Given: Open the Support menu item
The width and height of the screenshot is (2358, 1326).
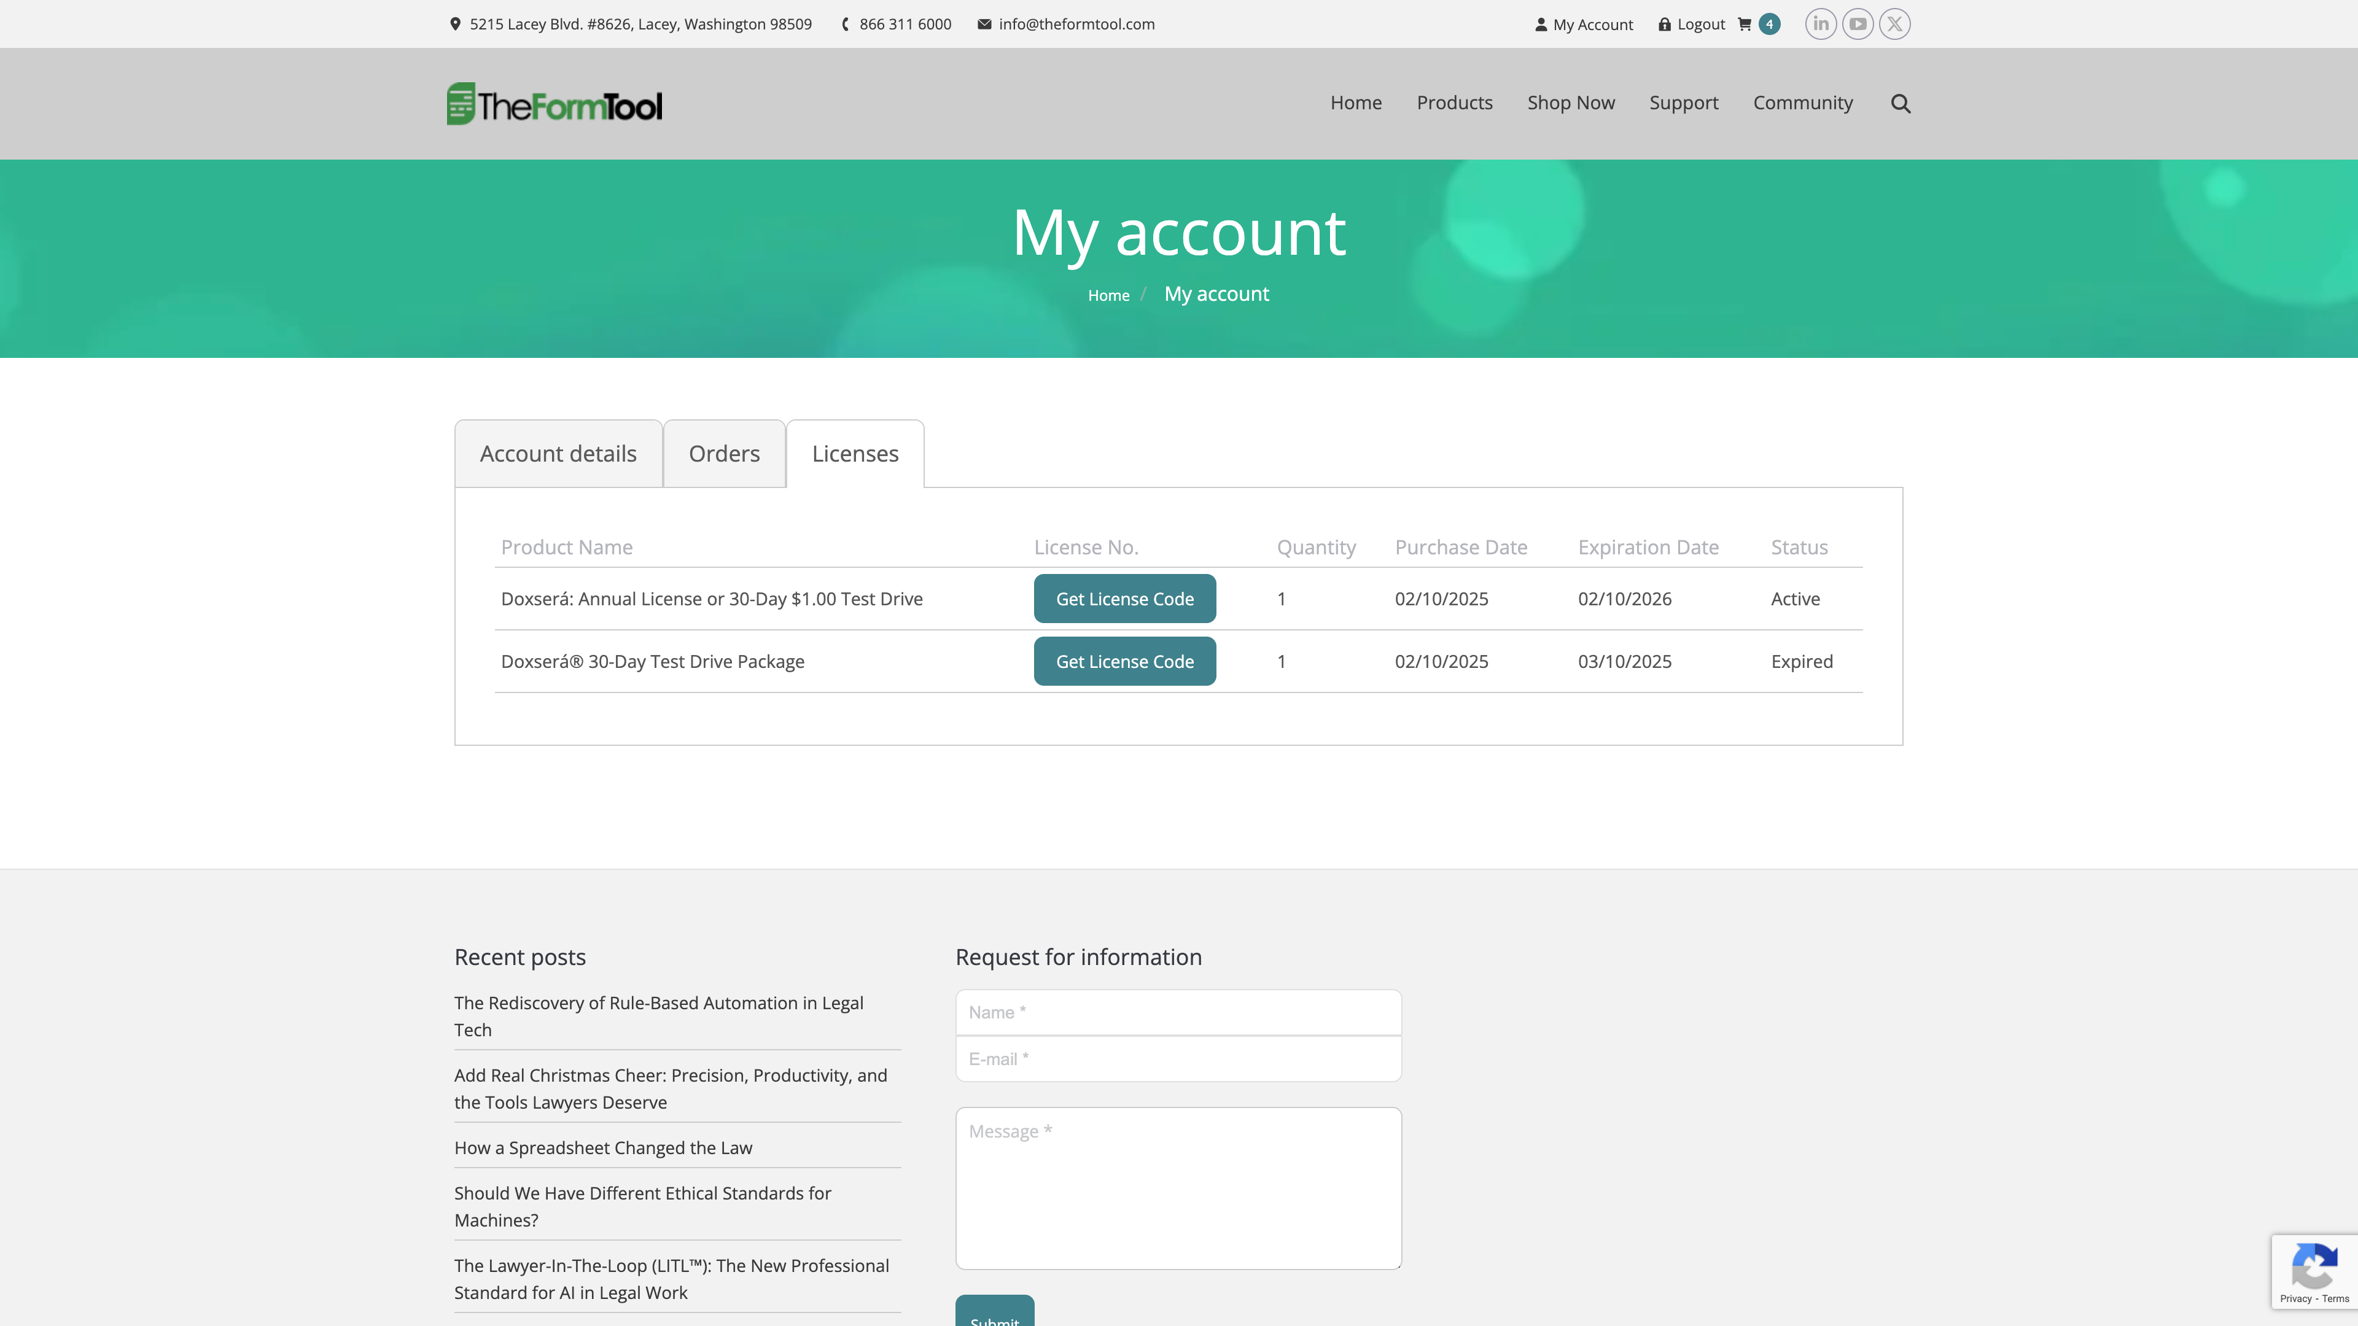Looking at the screenshot, I should 1683,103.
